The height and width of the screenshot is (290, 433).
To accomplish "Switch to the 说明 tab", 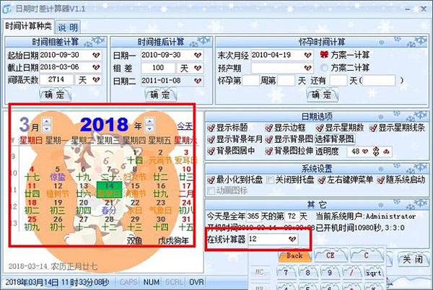I will pyautogui.click(x=68, y=27).
